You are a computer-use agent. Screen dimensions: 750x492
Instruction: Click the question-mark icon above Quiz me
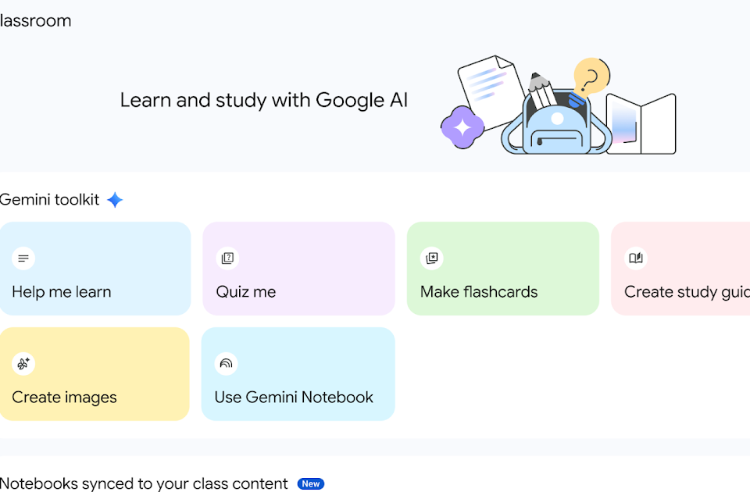tap(227, 258)
